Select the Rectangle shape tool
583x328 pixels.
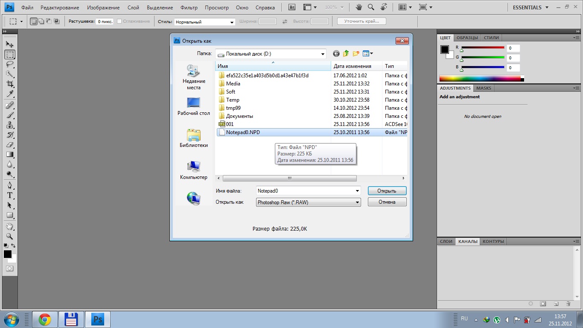click(10, 215)
